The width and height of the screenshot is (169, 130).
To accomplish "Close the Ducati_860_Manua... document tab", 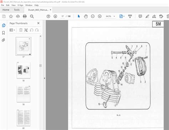I will pyautogui.click(x=51, y=10).
